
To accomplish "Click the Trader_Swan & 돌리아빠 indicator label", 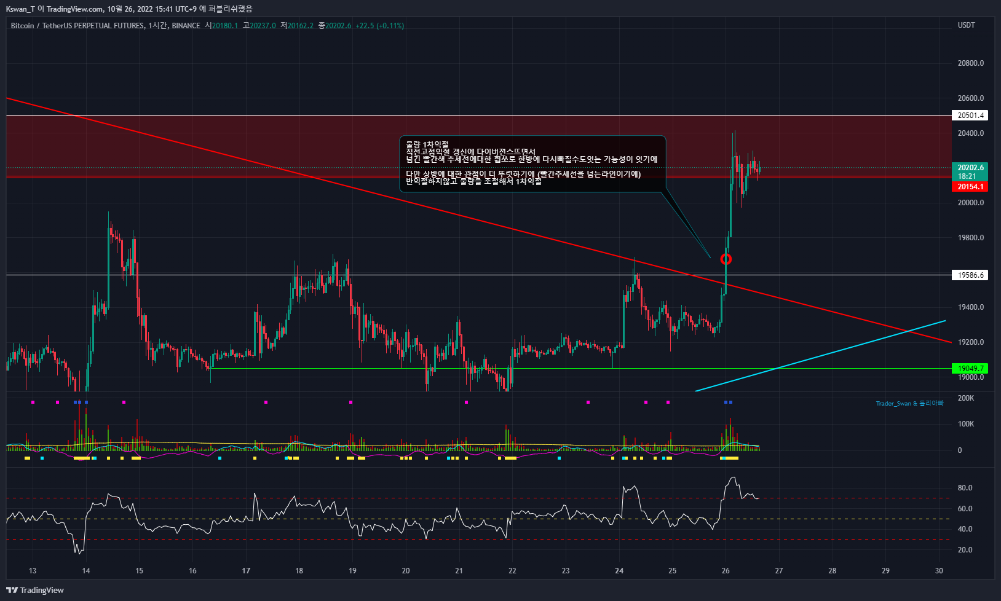I will point(909,404).
